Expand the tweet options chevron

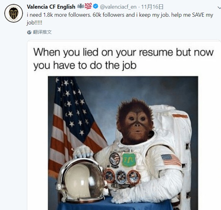pos(219,8)
